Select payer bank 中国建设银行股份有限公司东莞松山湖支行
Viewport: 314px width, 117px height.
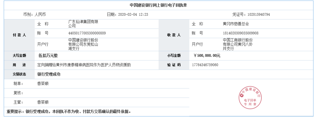pos(83,44)
